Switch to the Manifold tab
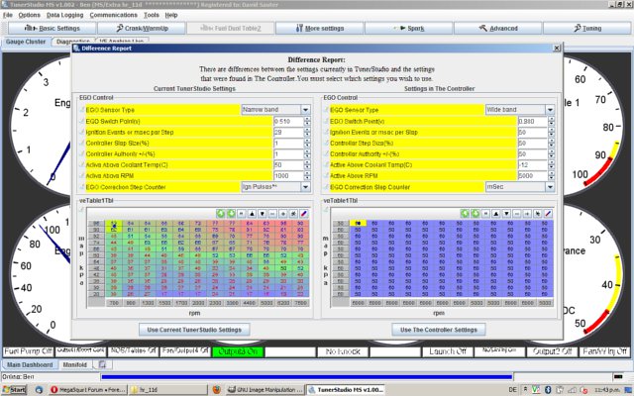The width and height of the screenshot is (634, 396). tap(75, 364)
